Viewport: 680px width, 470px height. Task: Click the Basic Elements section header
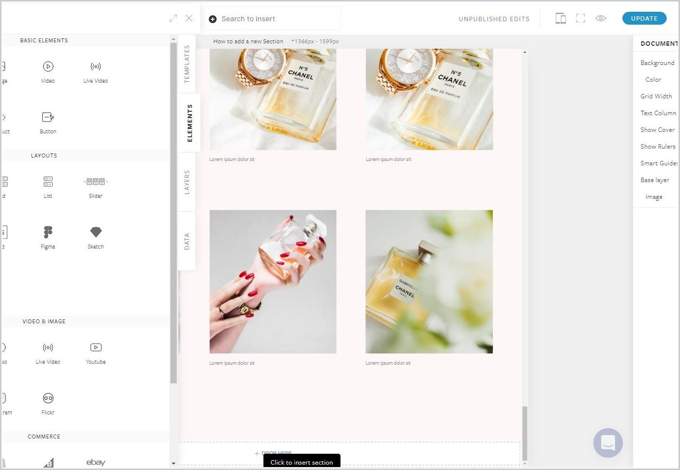pyautogui.click(x=44, y=40)
